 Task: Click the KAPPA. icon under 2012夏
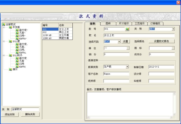click(x=17, y=53)
